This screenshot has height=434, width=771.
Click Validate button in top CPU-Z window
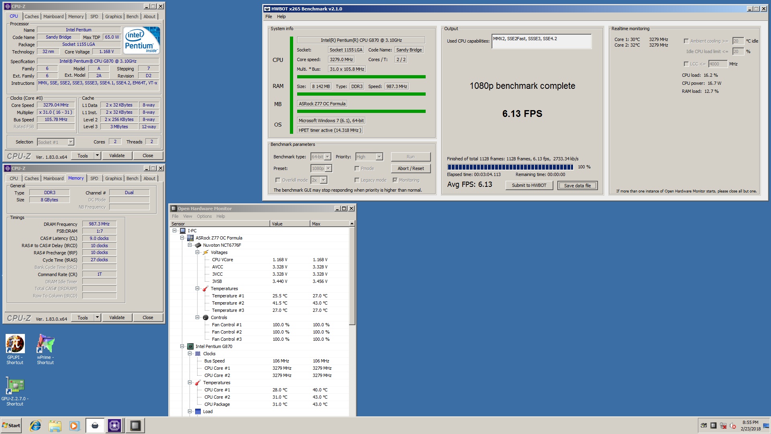(117, 156)
